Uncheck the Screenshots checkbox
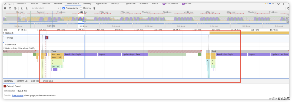Image resolution: width=292 pixels, height=102 pixels. pyautogui.click(x=64, y=8)
